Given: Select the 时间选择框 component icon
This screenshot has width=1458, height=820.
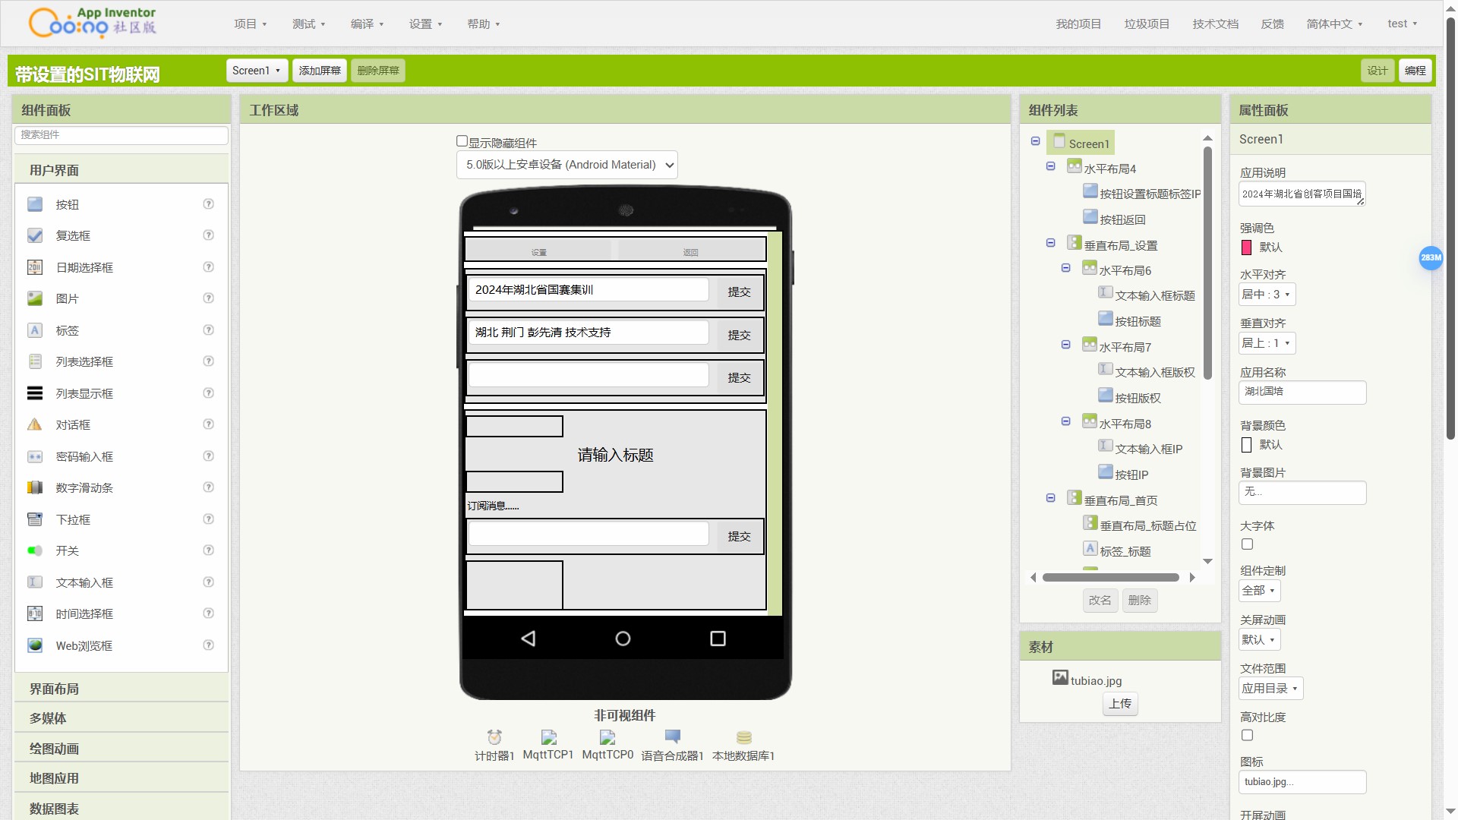Looking at the screenshot, I should tap(35, 613).
